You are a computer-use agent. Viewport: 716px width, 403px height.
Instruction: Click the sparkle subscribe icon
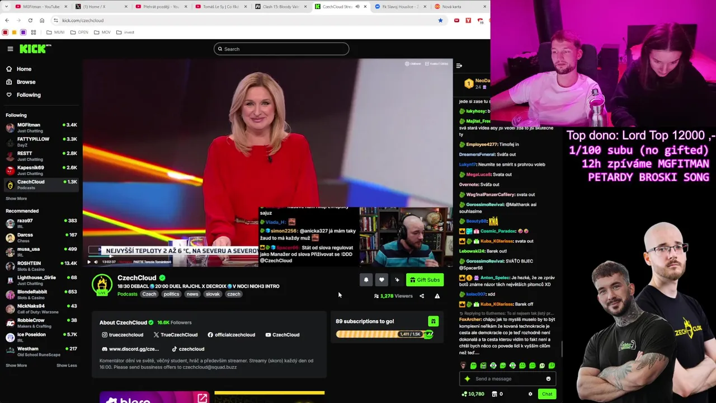point(397,280)
